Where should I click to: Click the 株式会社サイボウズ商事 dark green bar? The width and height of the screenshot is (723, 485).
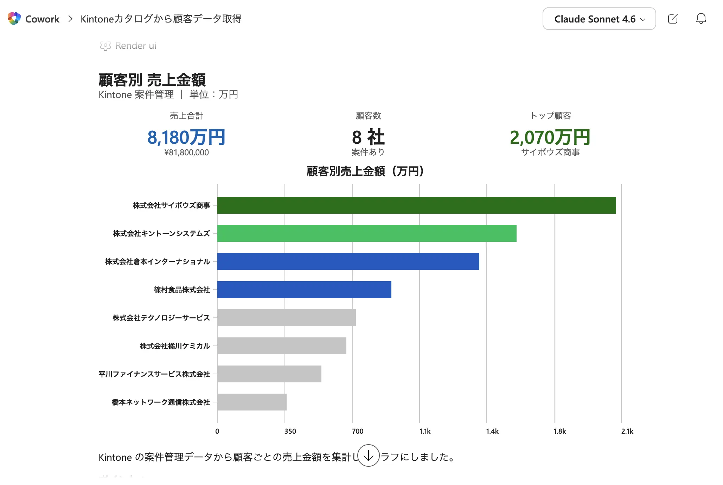pyautogui.click(x=417, y=205)
